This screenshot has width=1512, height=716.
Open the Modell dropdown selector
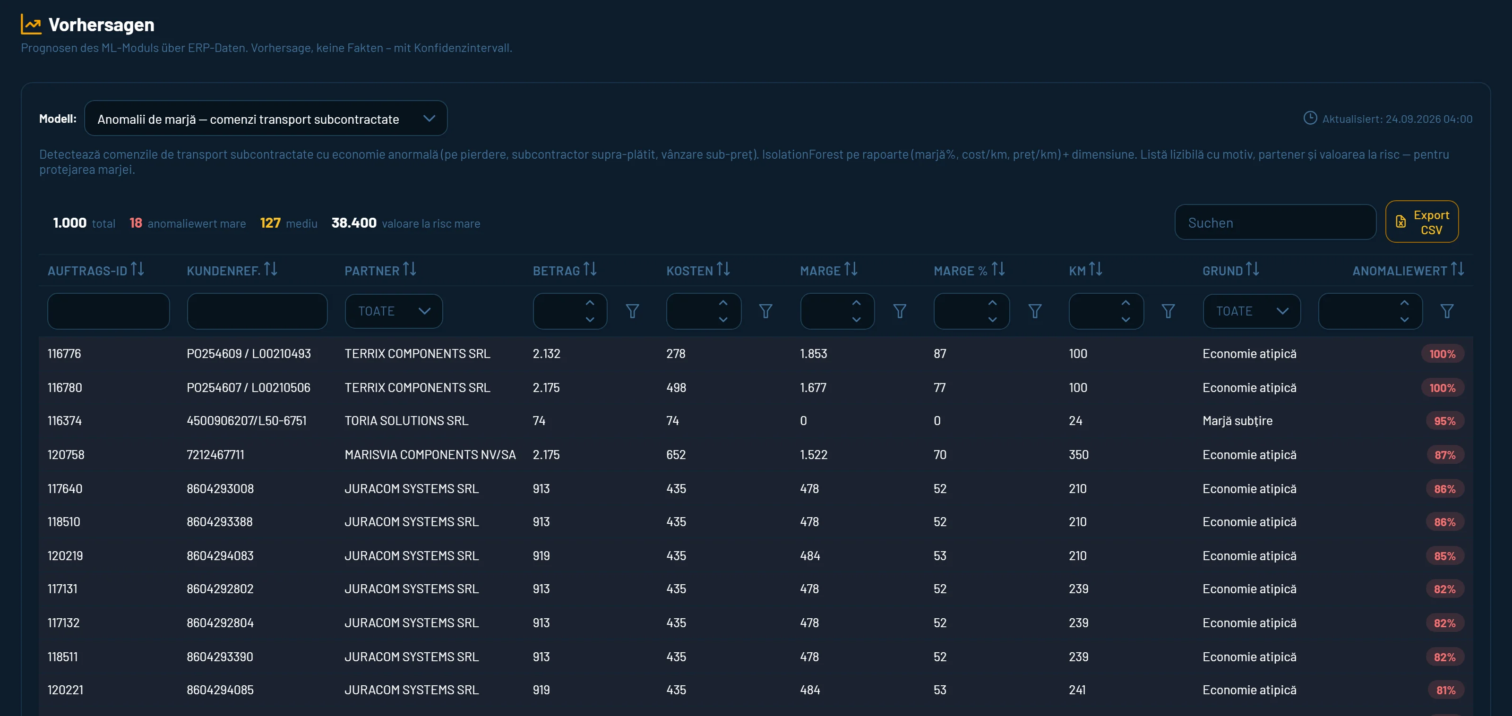266,119
